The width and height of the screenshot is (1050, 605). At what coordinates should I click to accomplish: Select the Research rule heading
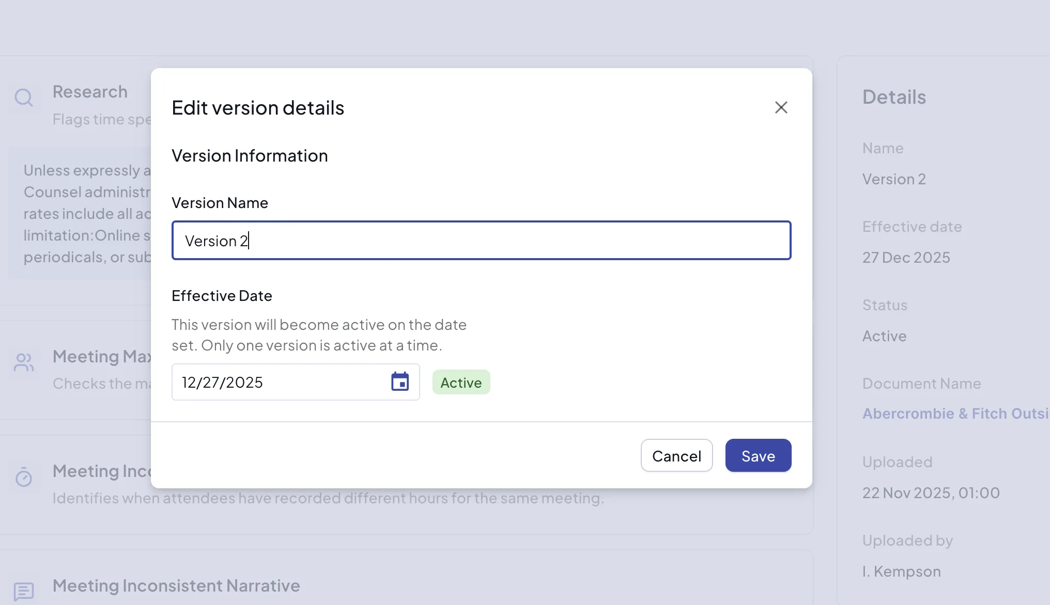(x=90, y=92)
